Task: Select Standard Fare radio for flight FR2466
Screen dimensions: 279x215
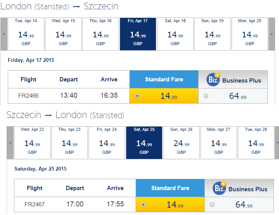Action: pos(137,96)
